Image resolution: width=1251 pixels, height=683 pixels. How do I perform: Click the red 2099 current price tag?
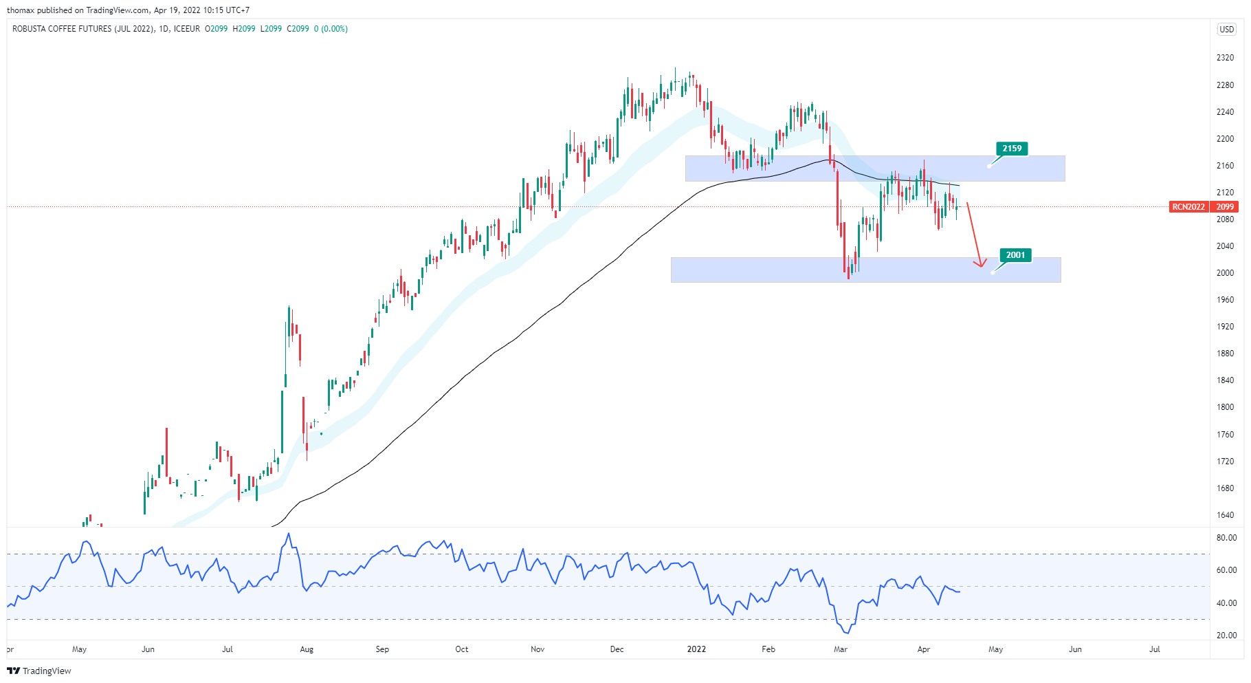tap(1225, 207)
